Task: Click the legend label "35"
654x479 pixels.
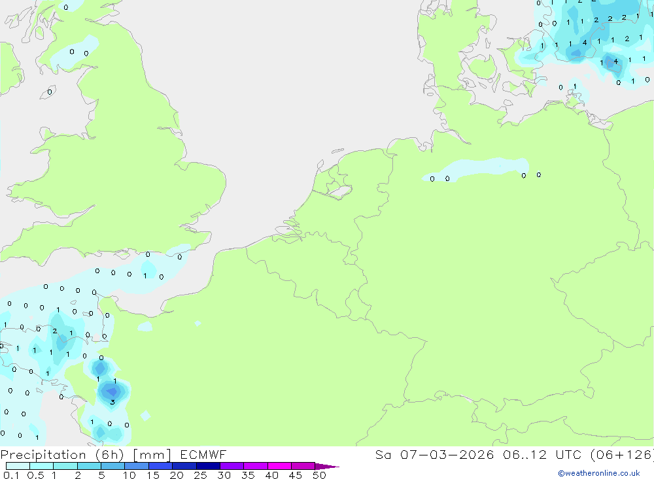Action: pos(248,475)
